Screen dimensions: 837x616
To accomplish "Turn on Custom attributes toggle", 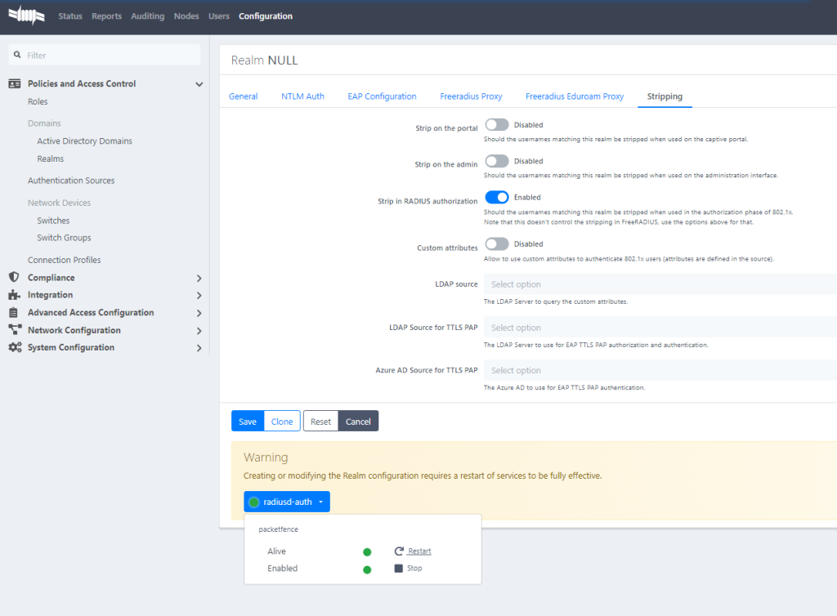I will pos(497,243).
